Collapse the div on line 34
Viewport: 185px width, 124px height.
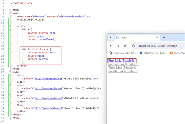[10, 95]
